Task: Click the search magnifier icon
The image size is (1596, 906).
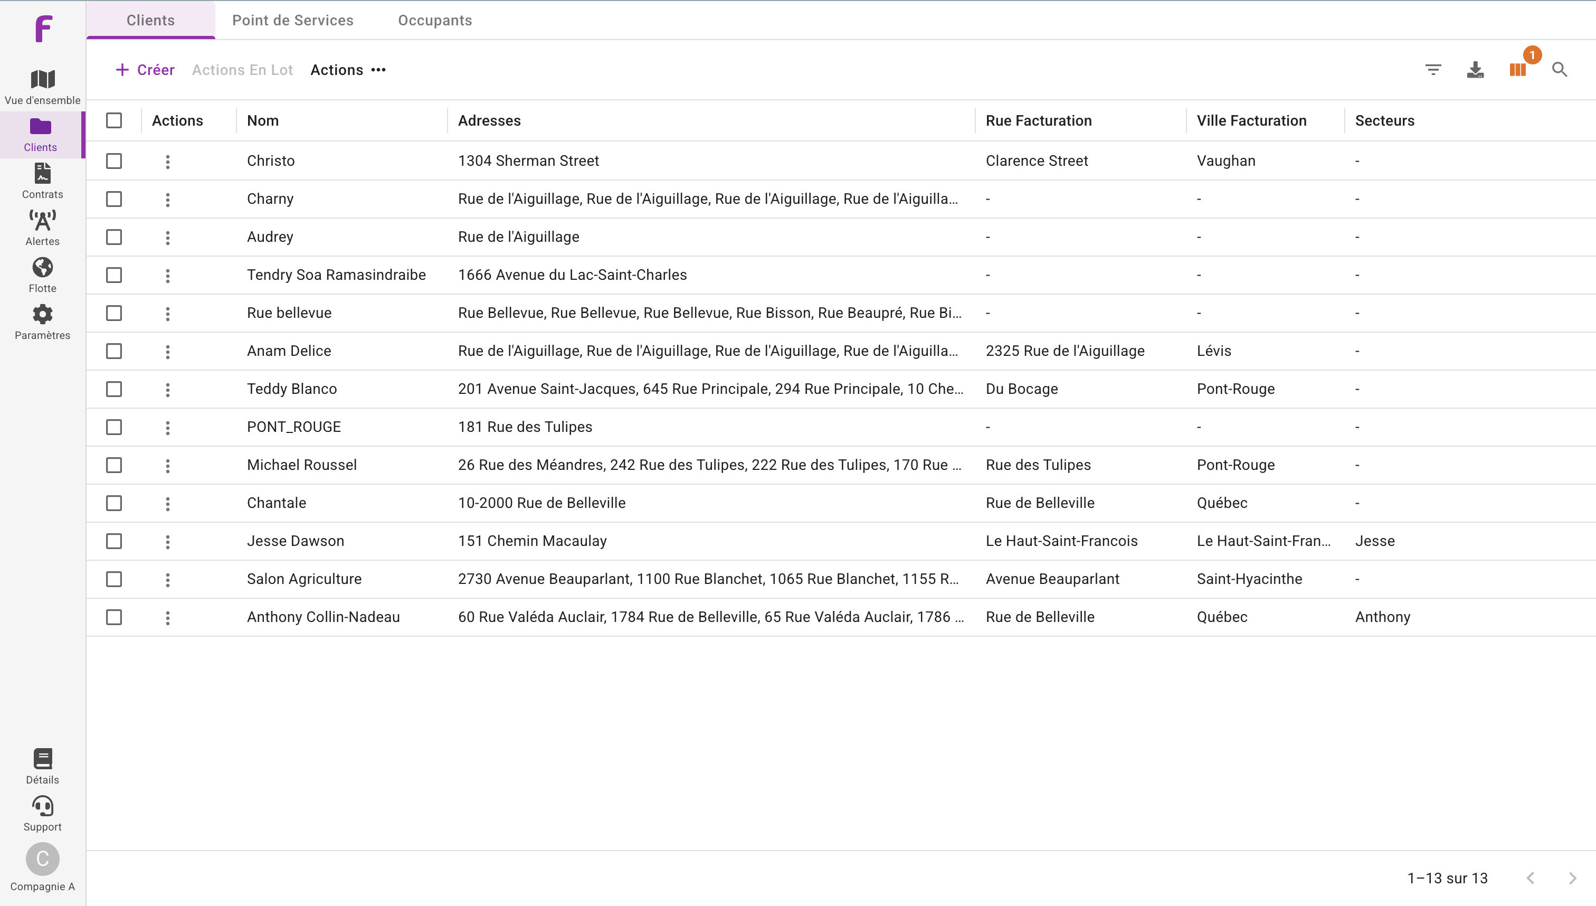Action: coord(1559,70)
